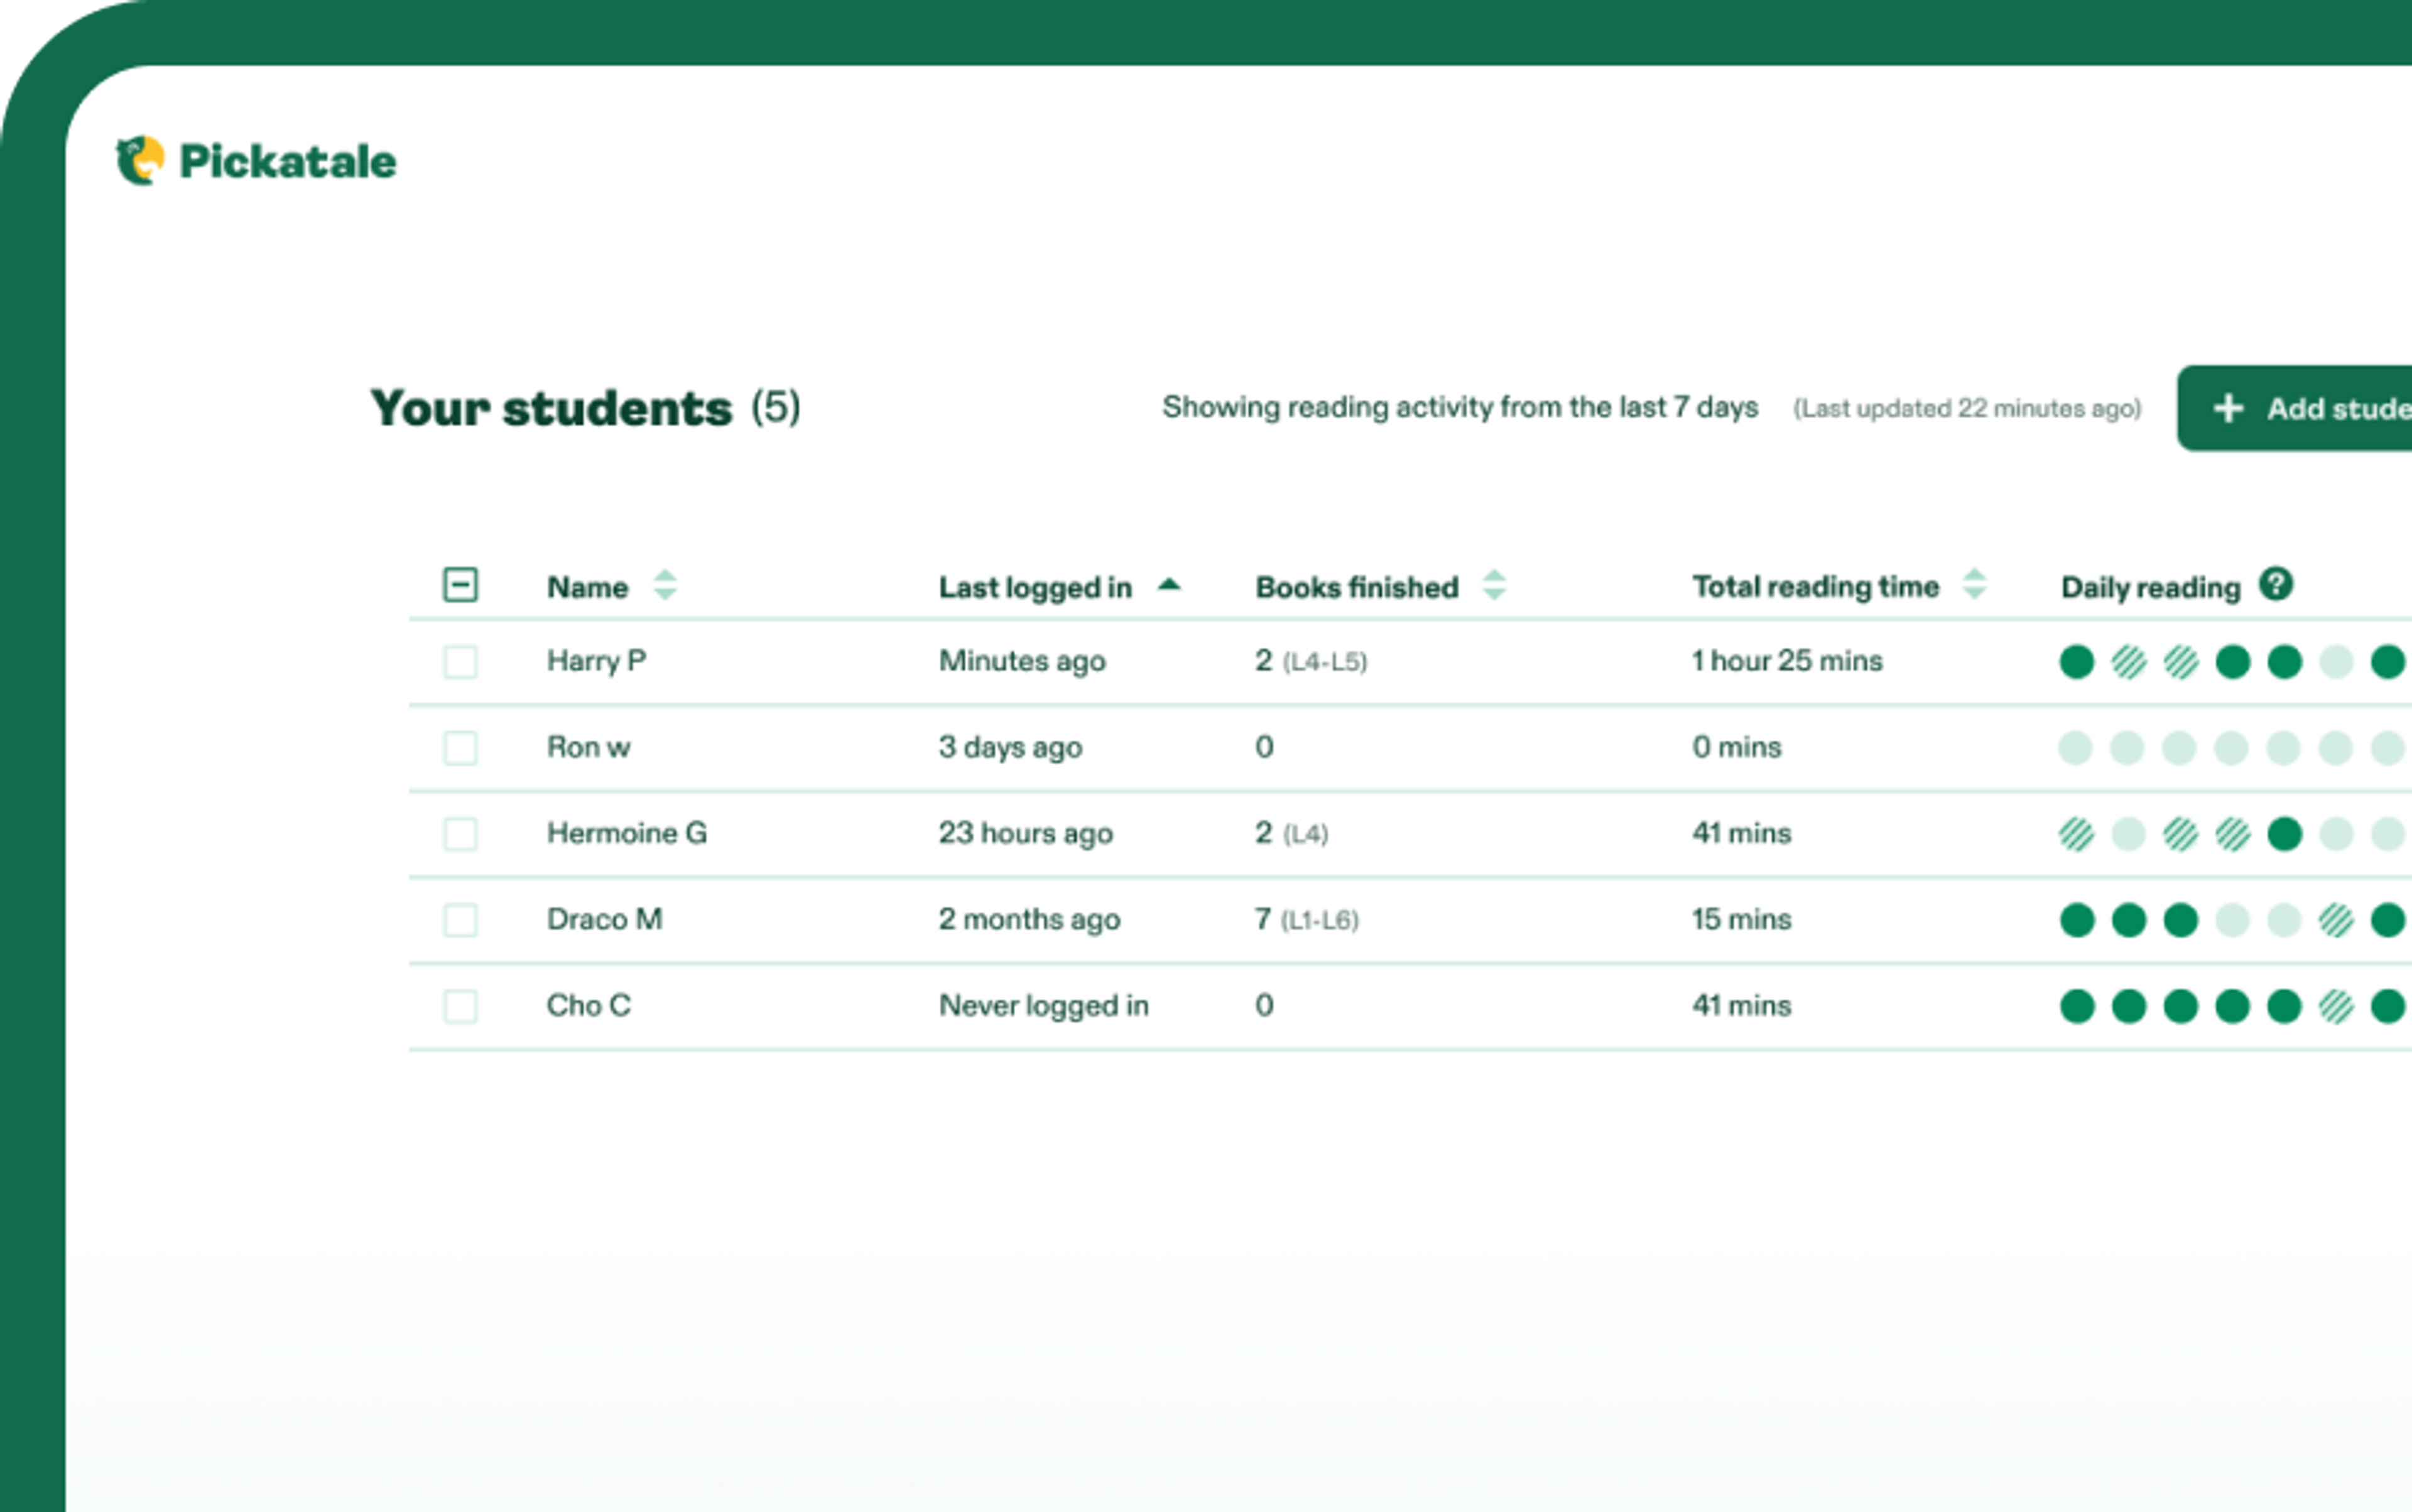This screenshot has height=1512, width=2412.
Task: Click Draco M's striped daily reading dot
Action: coord(2336,920)
